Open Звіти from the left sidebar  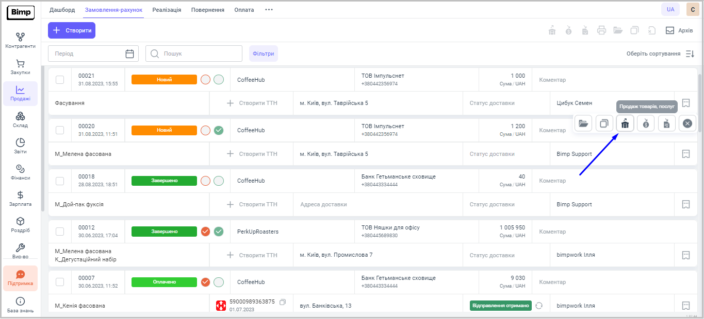pyautogui.click(x=20, y=146)
